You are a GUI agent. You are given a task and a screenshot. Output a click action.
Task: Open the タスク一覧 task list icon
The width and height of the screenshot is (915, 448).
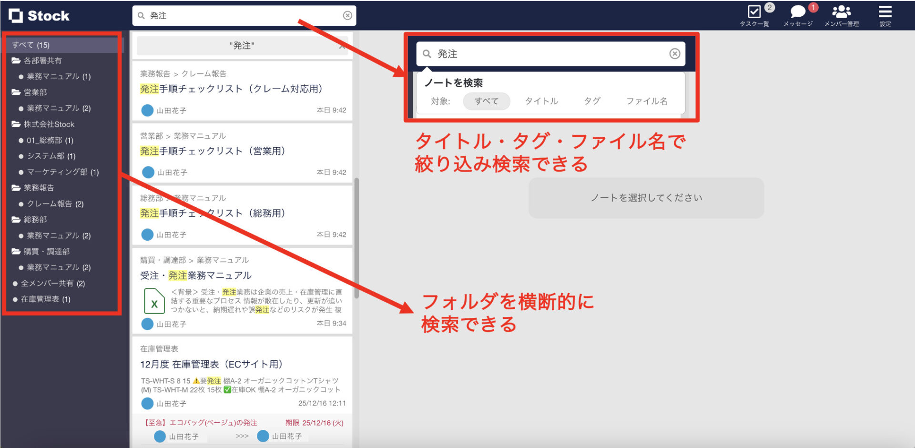(x=754, y=12)
